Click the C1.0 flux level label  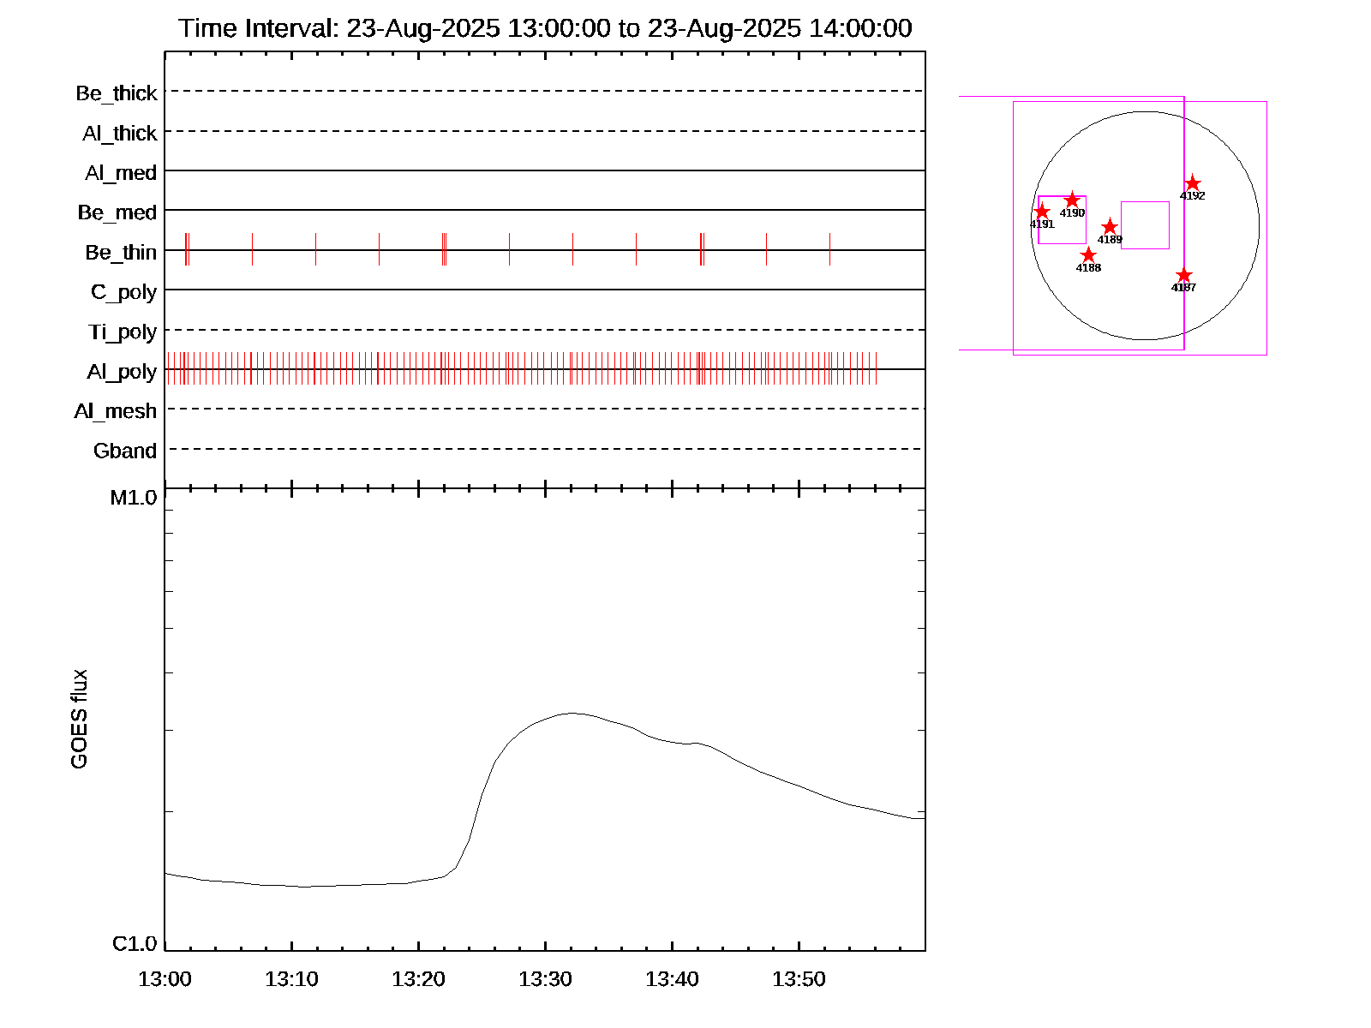tap(135, 944)
